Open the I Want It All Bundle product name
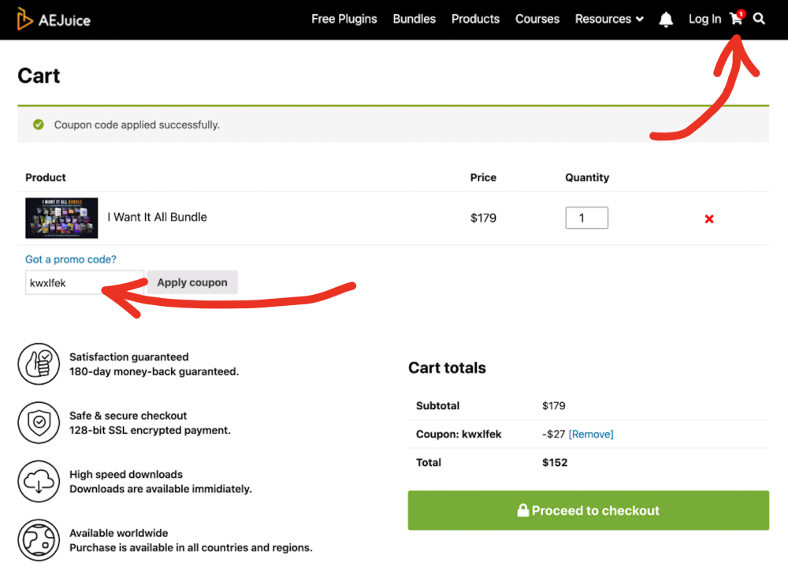 coord(158,217)
